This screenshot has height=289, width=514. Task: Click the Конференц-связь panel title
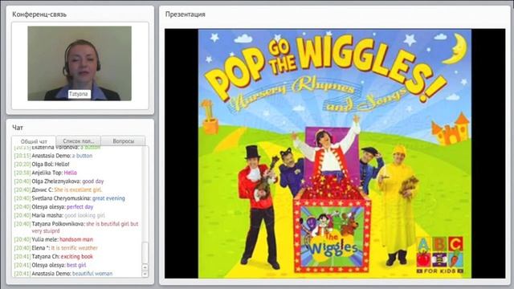pyautogui.click(x=39, y=14)
